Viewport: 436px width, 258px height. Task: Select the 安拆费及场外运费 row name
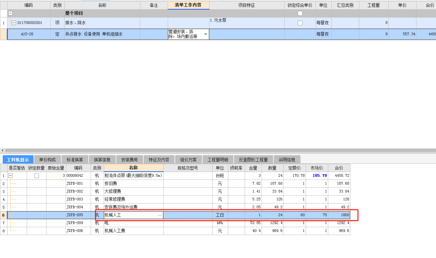(133, 207)
